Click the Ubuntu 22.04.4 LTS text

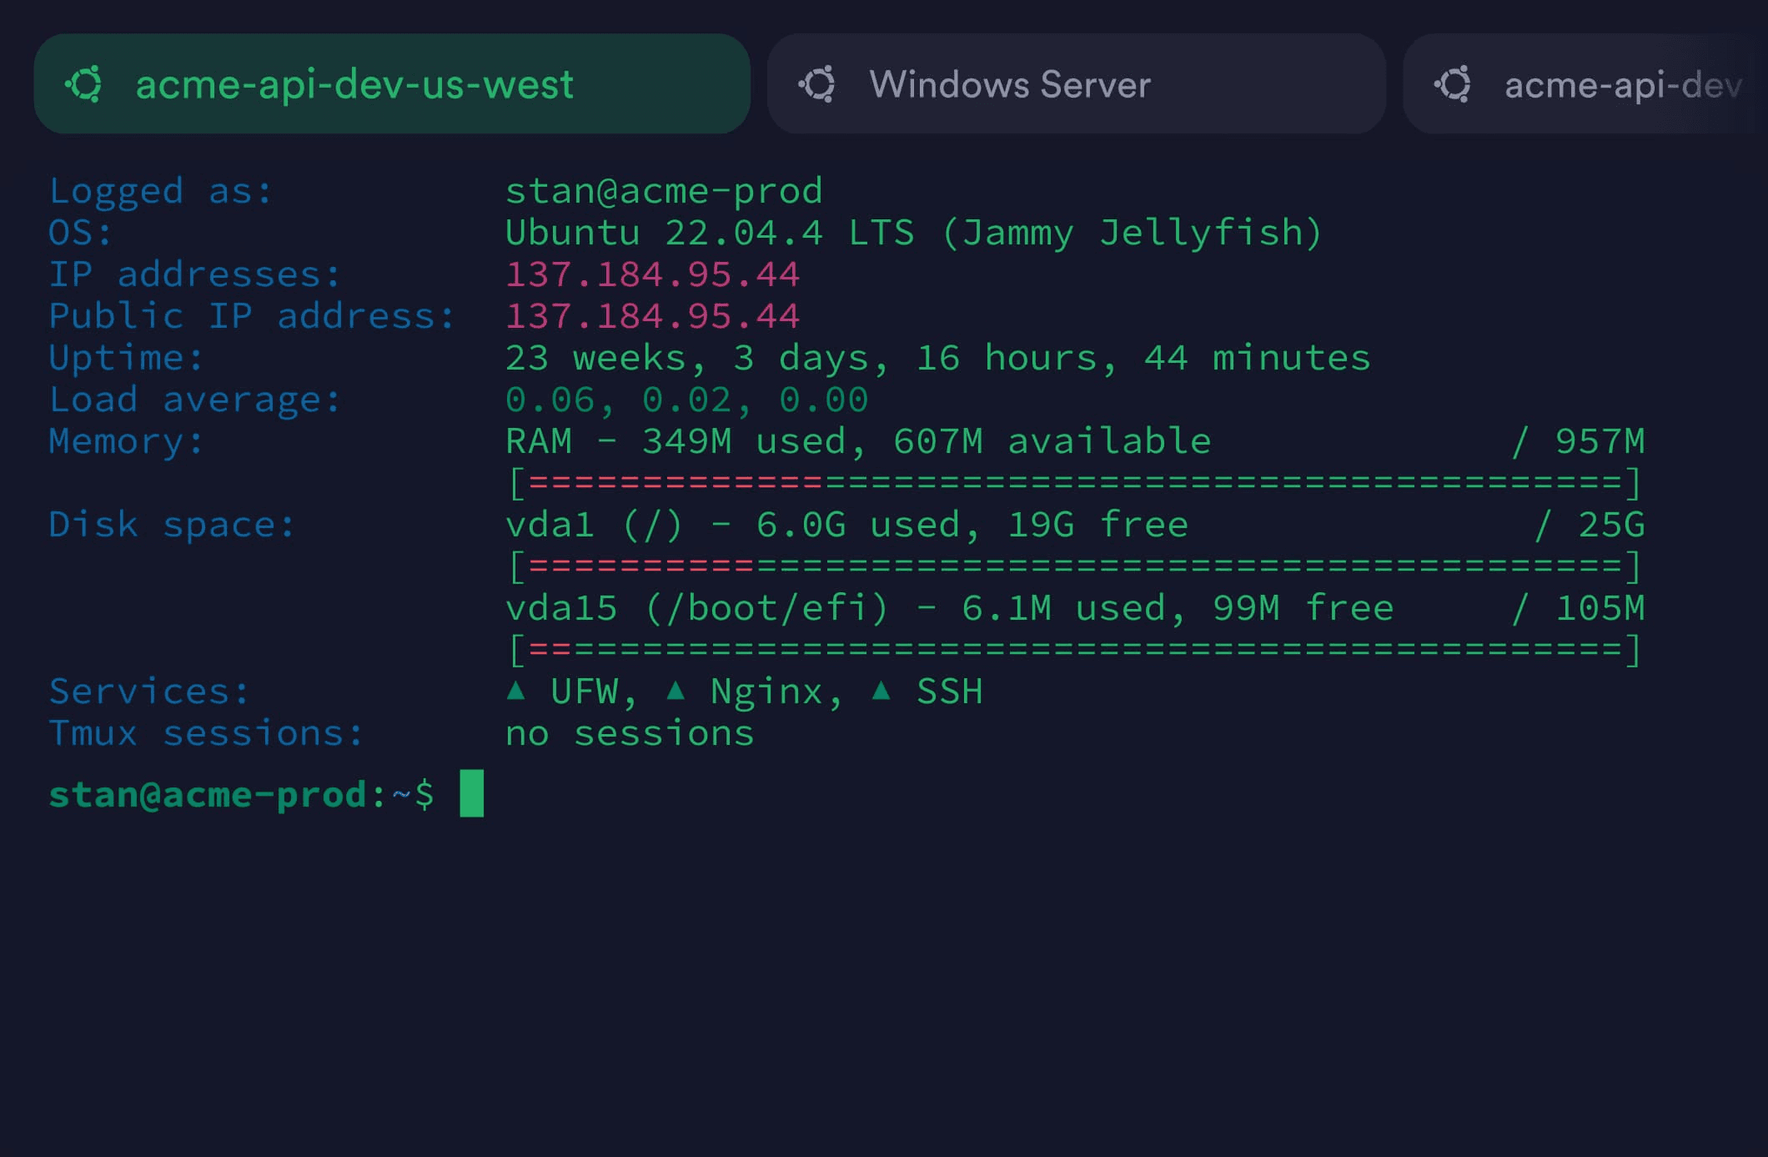click(710, 233)
